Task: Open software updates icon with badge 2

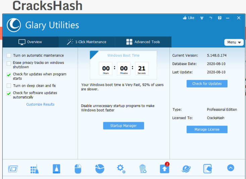Action: click(x=164, y=168)
